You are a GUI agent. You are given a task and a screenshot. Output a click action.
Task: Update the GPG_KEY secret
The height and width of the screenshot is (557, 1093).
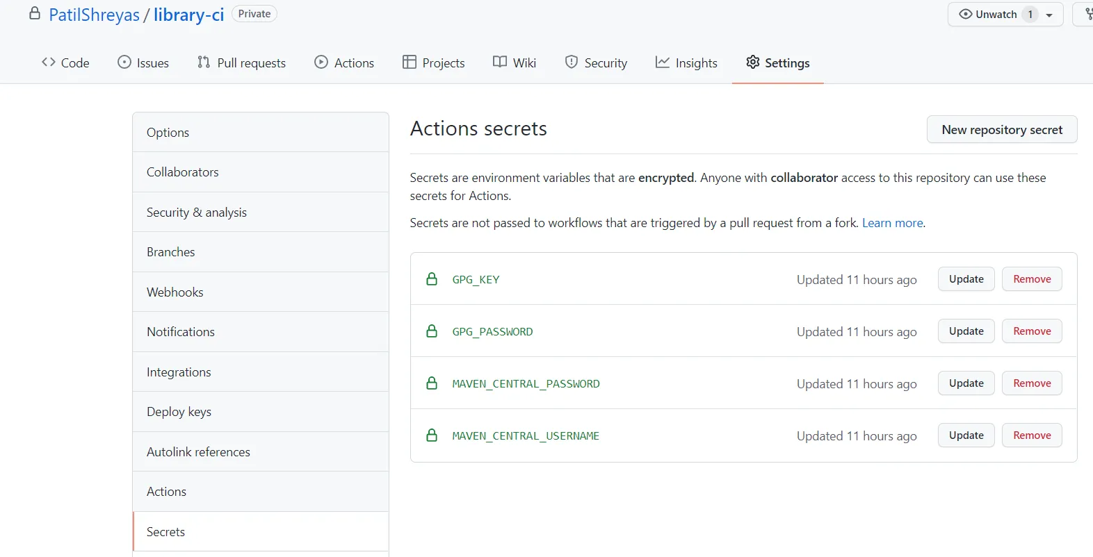pos(966,278)
